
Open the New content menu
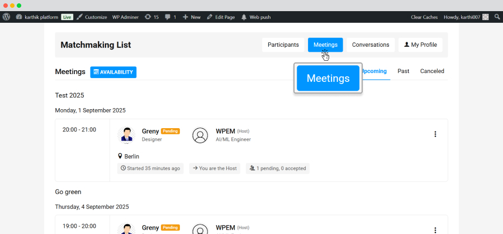(x=192, y=17)
